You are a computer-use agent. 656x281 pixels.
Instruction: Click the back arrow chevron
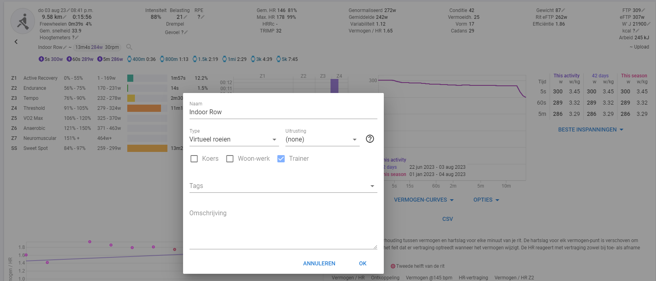pyautogui.click(x=16, y=42)
